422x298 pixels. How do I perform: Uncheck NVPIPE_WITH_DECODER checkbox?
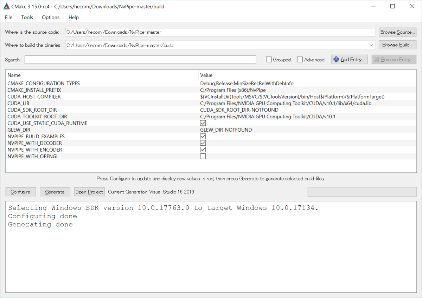203,143
